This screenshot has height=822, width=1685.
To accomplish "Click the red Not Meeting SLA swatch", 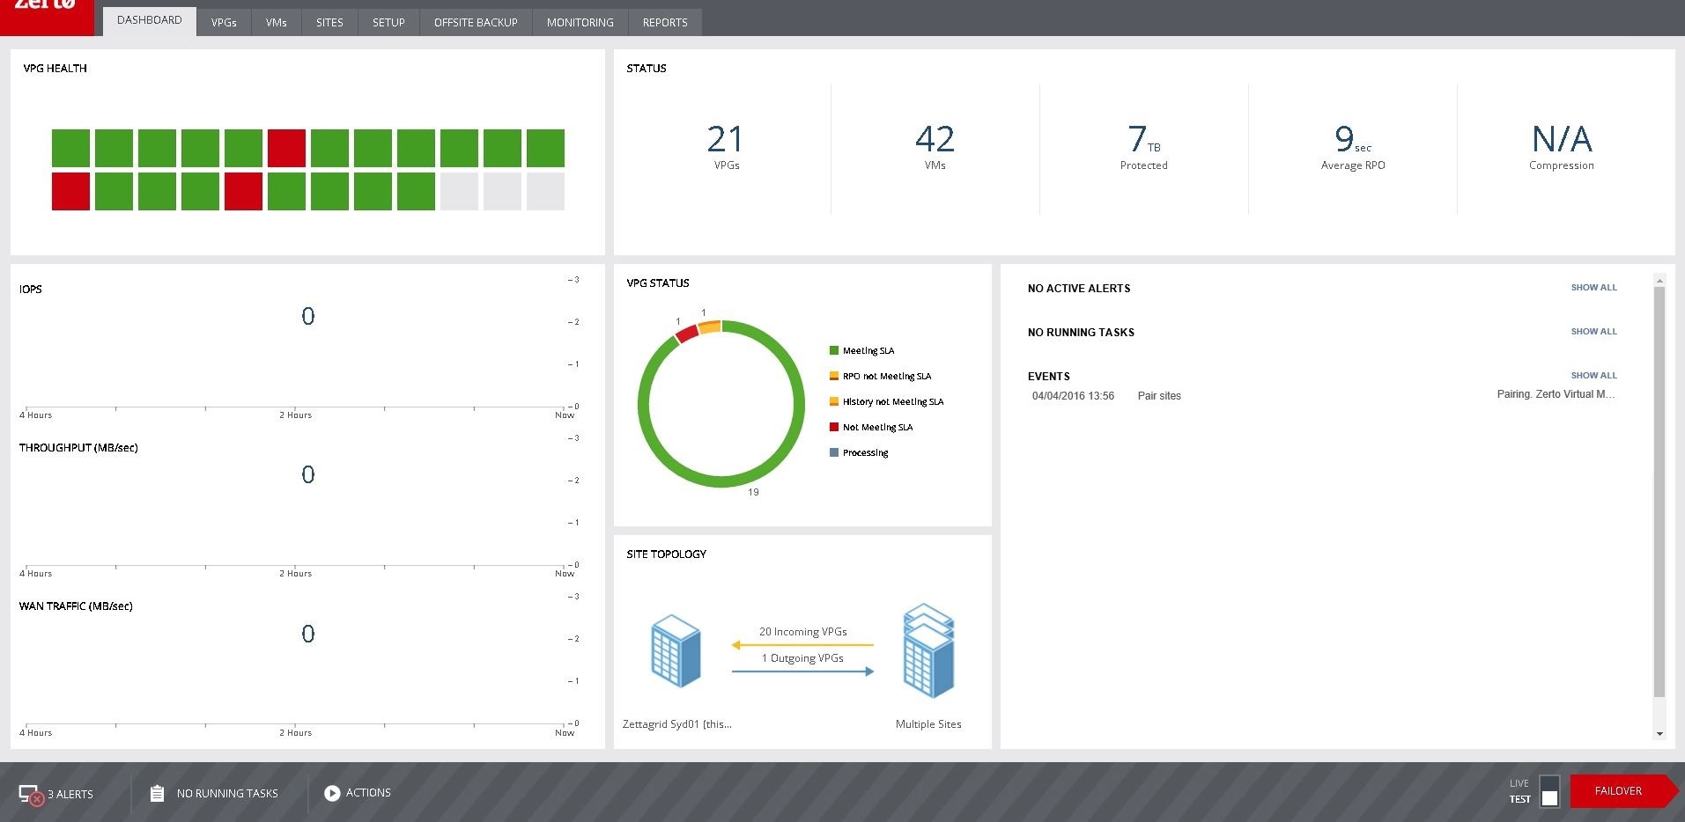I will coord(834,427).
